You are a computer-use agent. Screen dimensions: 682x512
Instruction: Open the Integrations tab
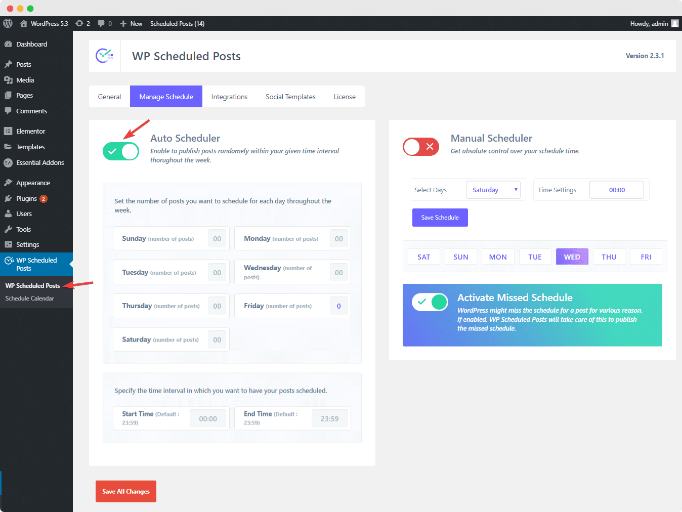point(229,97)
